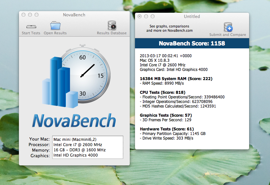This screenshot has width=270, height=185.
Task: Click Graphics Card: Intel HD Graphics 4000 line
Action: pos(173,70)
